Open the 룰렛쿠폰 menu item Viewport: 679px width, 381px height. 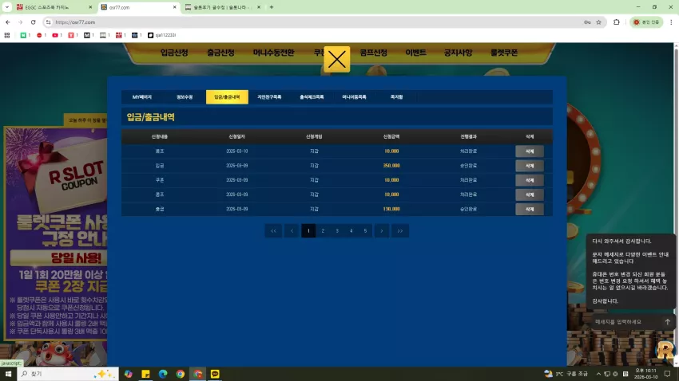pyautogui.click(x=504, y=53)
